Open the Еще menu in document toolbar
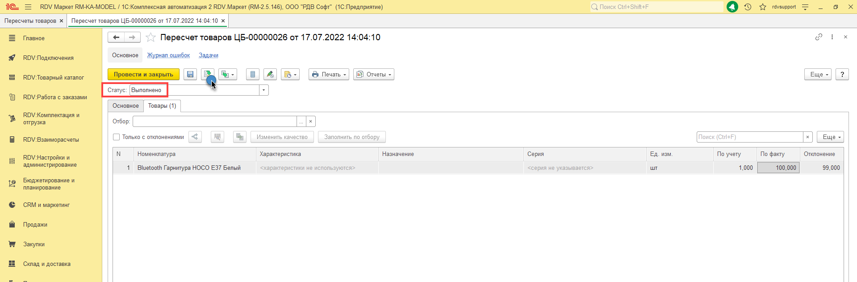Screen dimensions: 857x282 [x=818, y=75]
